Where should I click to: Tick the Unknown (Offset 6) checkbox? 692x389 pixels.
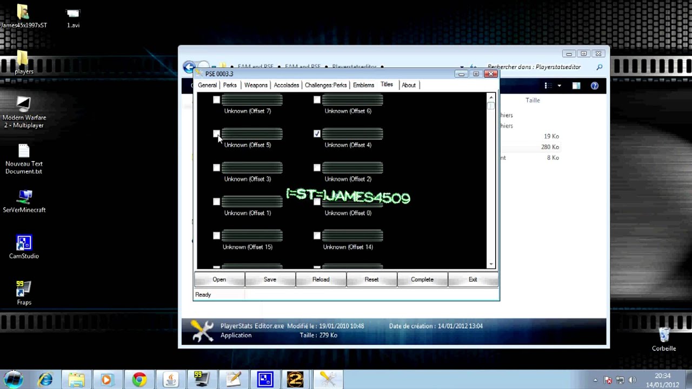[x=317, y=100]
